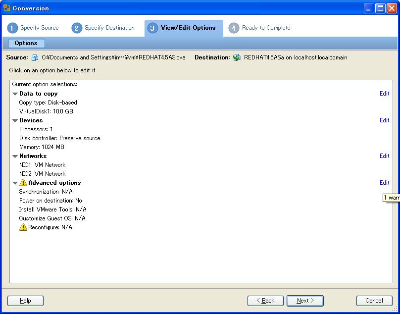Click the Devices heading
The width and height of the screenshot is (400, 314).
[31, 120]
